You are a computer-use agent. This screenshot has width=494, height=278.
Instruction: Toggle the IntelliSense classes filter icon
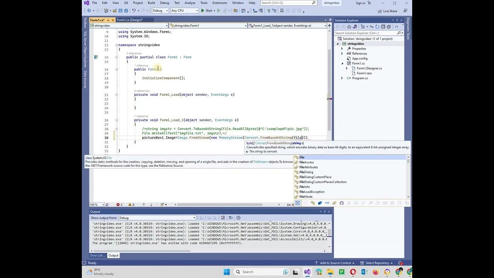pyautogui.click(x=313, y=203)
